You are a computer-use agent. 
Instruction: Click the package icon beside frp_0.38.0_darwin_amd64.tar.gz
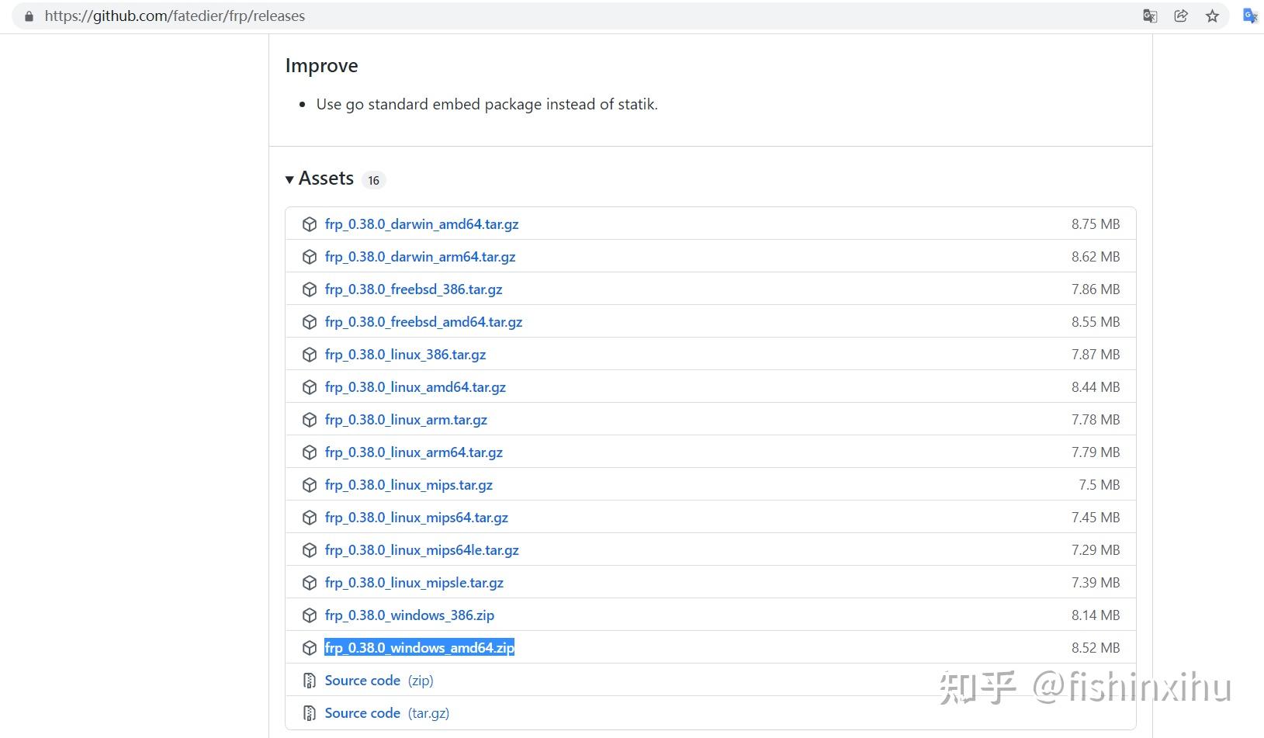click(x=309, y=223)
